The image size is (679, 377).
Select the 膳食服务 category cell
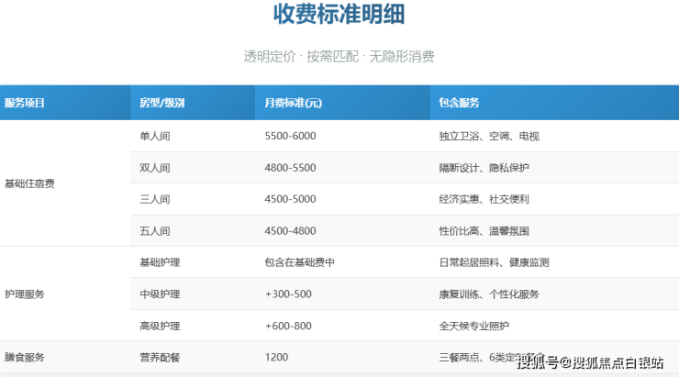tap(25, 357)
